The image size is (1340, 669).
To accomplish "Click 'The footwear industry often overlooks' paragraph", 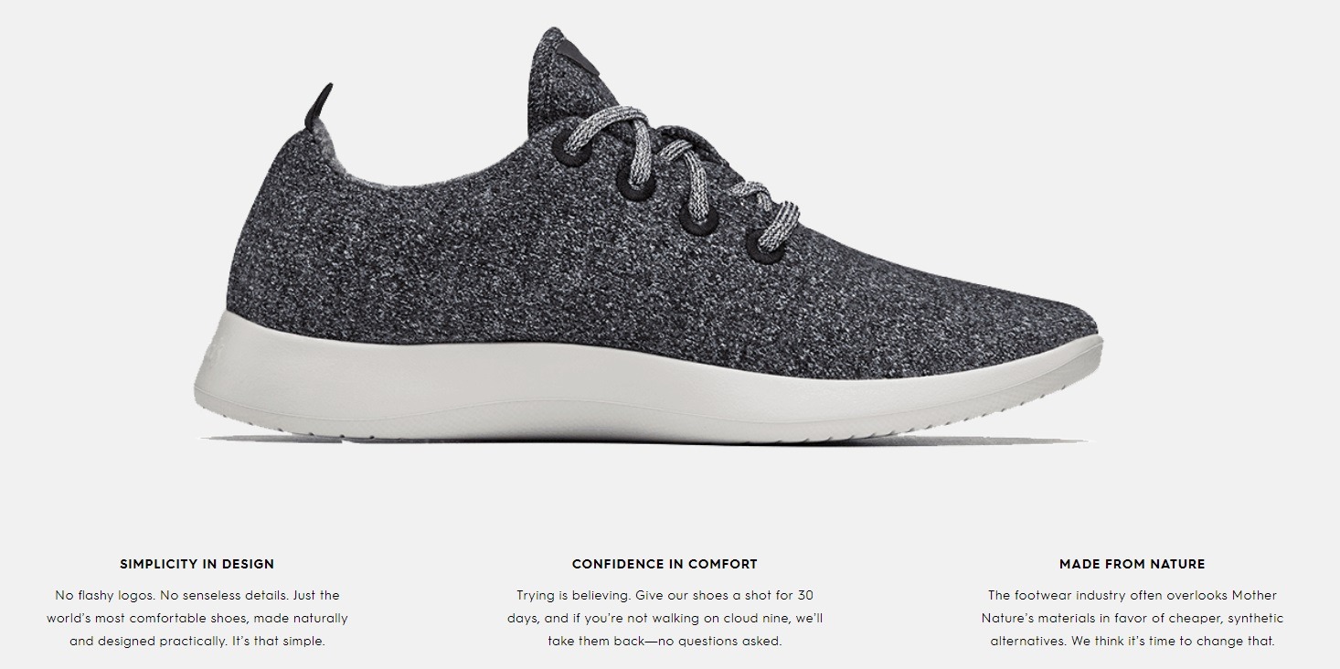I will 1133,618.
